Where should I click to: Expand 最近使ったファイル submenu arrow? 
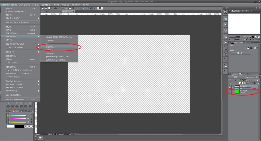tap(39, 18)
